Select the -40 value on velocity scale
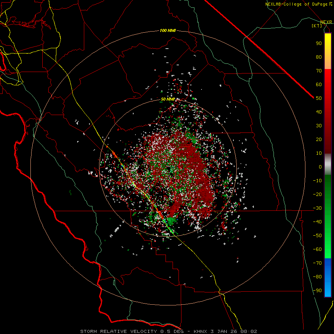 [x=317, y=222]
